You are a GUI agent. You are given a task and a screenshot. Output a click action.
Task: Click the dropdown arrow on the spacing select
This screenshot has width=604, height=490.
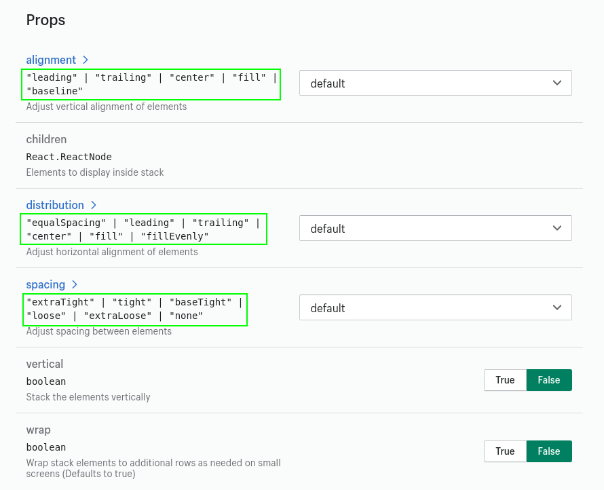(556, 307)
